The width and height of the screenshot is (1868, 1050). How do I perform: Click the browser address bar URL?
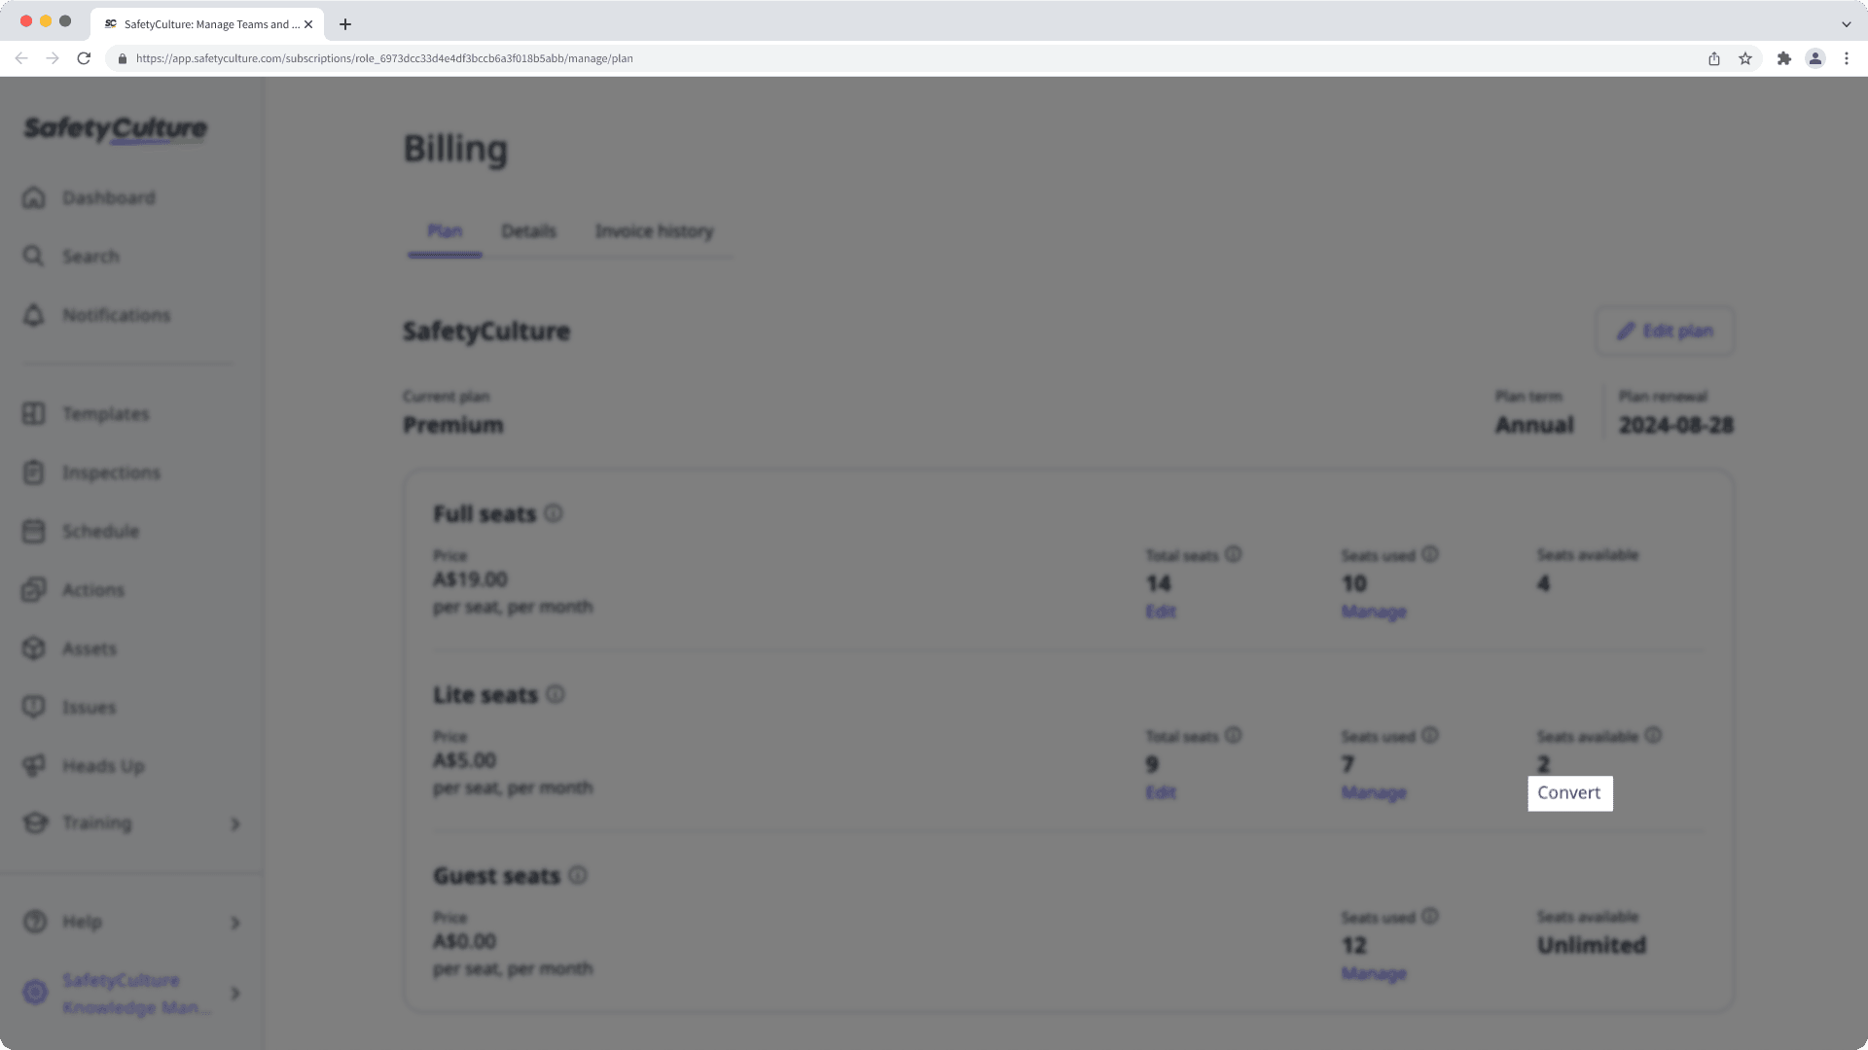(384, 58)
